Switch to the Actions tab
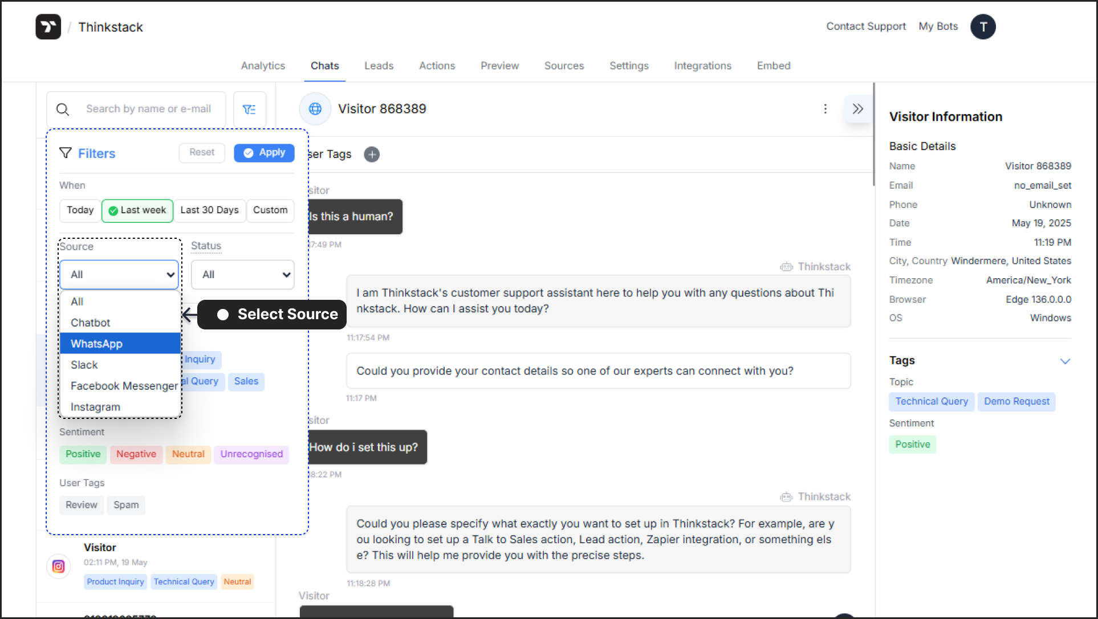The height and width of the screenshot is (619, 1098). click(x=437, y=66)
